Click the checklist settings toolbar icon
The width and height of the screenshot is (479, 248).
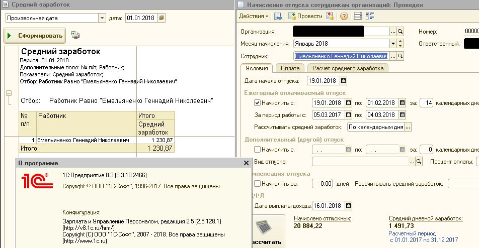click(x=370, y=17)
